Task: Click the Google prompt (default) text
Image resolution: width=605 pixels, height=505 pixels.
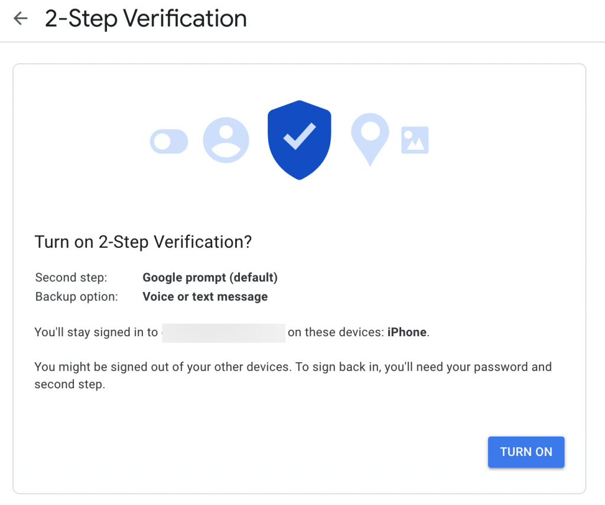Action: (x=210, y=277)
